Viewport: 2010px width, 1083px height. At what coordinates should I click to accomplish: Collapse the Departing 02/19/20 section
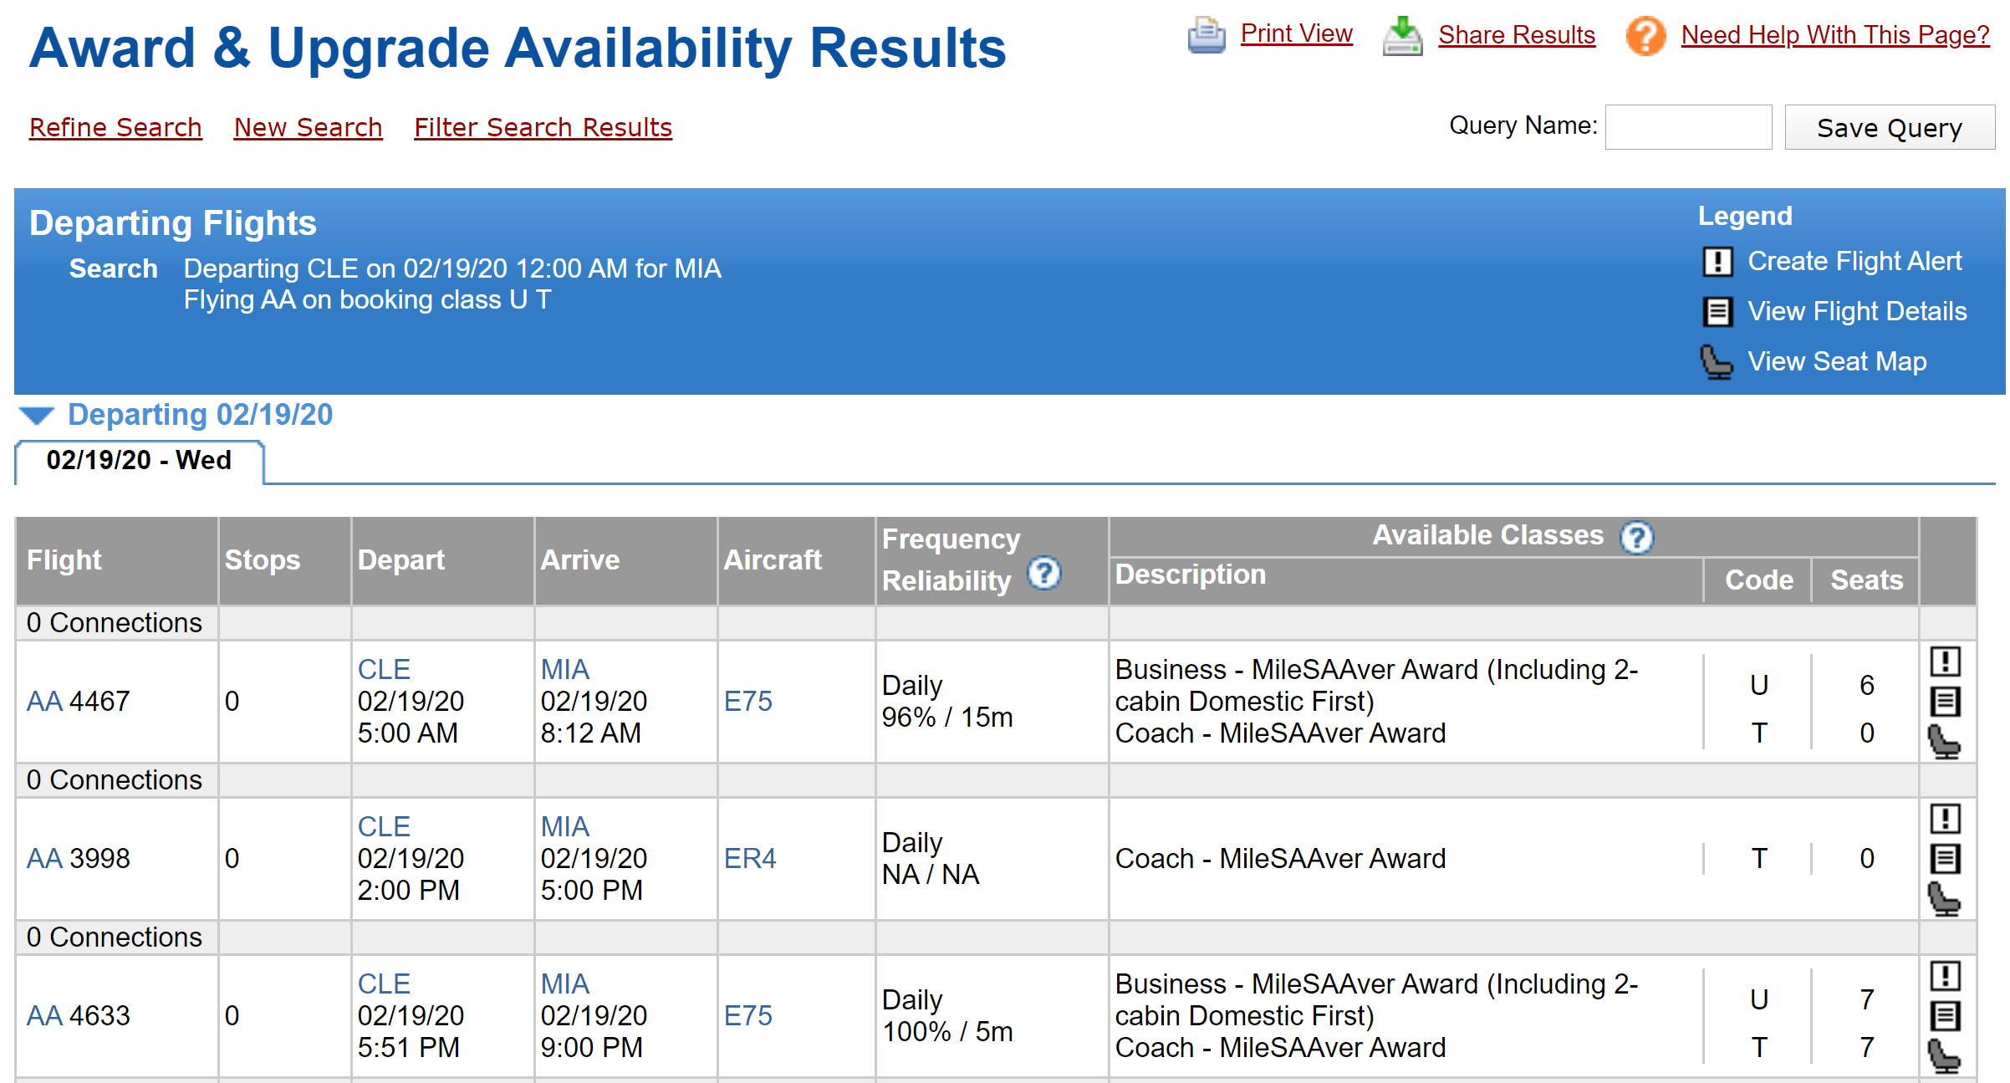point(37,416)
